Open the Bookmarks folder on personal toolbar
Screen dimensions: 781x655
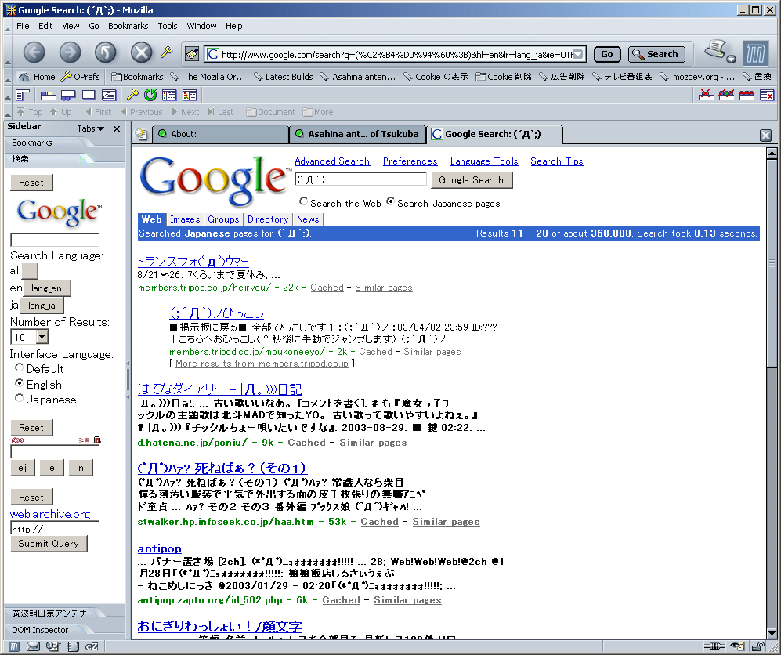[137, 77]
